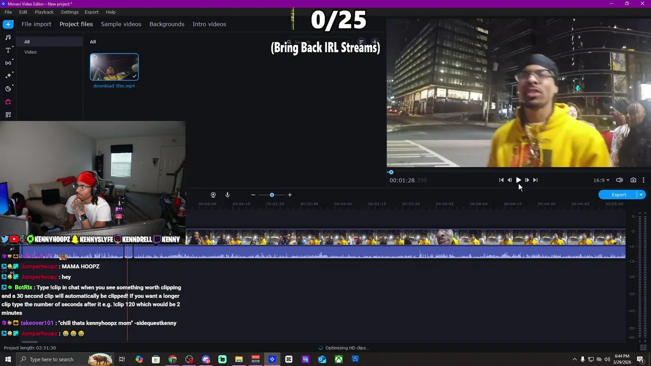Zoom out timeline with minus icon
The width and height of the screenshot is (651, 366).
click(253, 195)
